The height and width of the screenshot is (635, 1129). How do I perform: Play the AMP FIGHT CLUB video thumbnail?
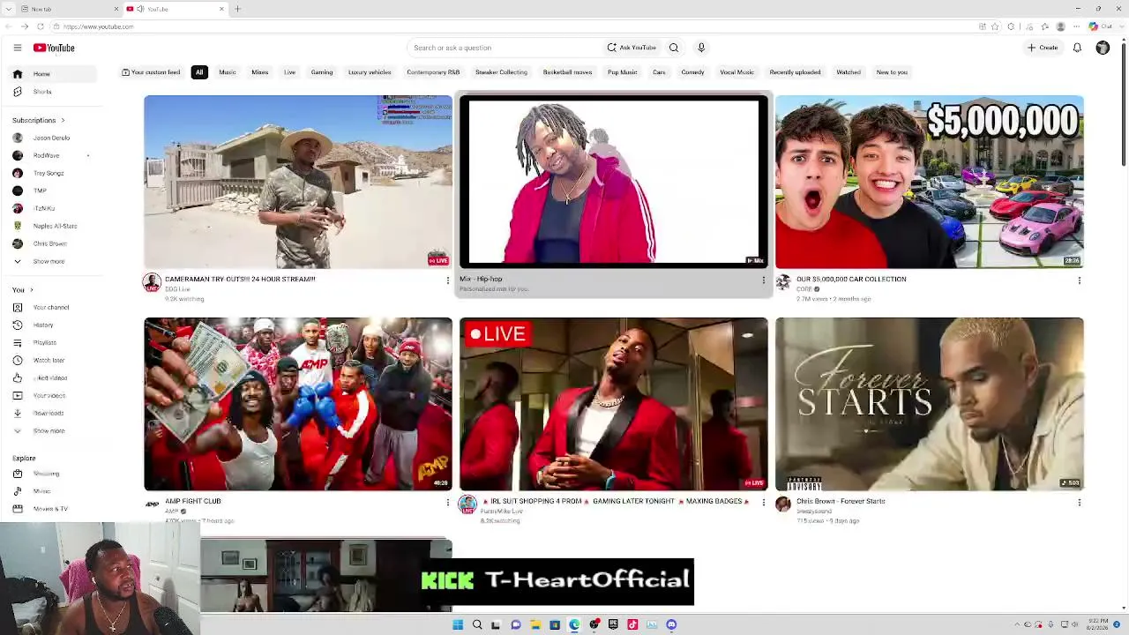coord(298,404)
